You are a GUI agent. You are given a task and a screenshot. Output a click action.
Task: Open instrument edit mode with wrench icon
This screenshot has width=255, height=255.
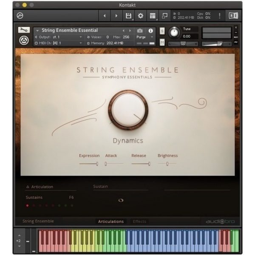(24, 30)
